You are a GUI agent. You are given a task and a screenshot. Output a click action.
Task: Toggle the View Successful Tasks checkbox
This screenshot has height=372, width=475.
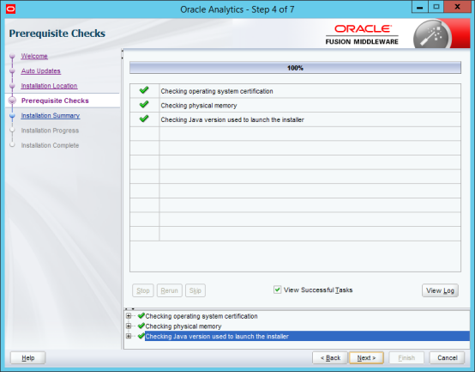[x=277, y=290]
